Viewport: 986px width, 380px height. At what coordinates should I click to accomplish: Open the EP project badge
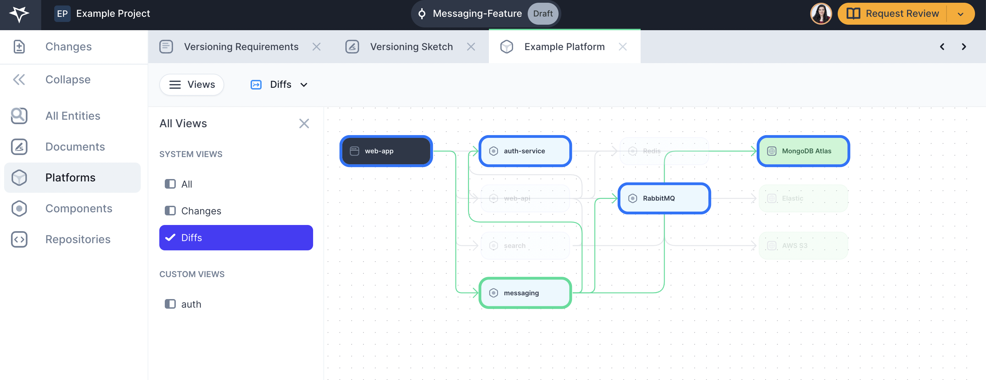(62, 14)
